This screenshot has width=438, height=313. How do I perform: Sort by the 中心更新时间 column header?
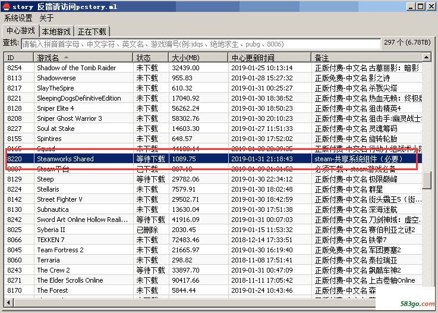(270, 58)
